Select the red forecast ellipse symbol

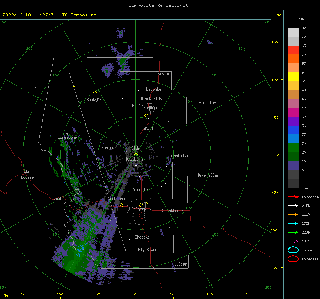293,259
